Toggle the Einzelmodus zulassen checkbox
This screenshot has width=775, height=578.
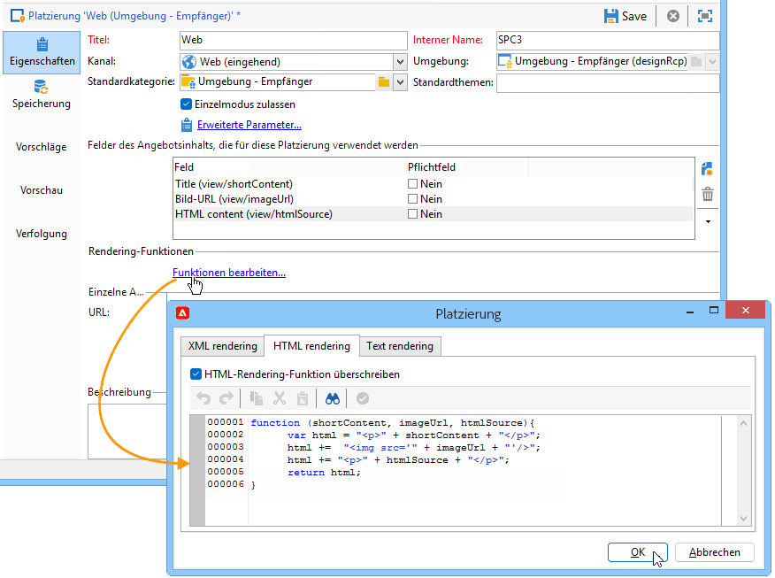tap(186, 104)
